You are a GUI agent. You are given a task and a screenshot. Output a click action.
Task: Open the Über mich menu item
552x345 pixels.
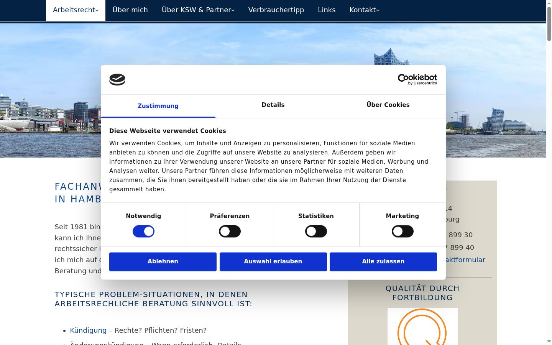coord(130,10)
